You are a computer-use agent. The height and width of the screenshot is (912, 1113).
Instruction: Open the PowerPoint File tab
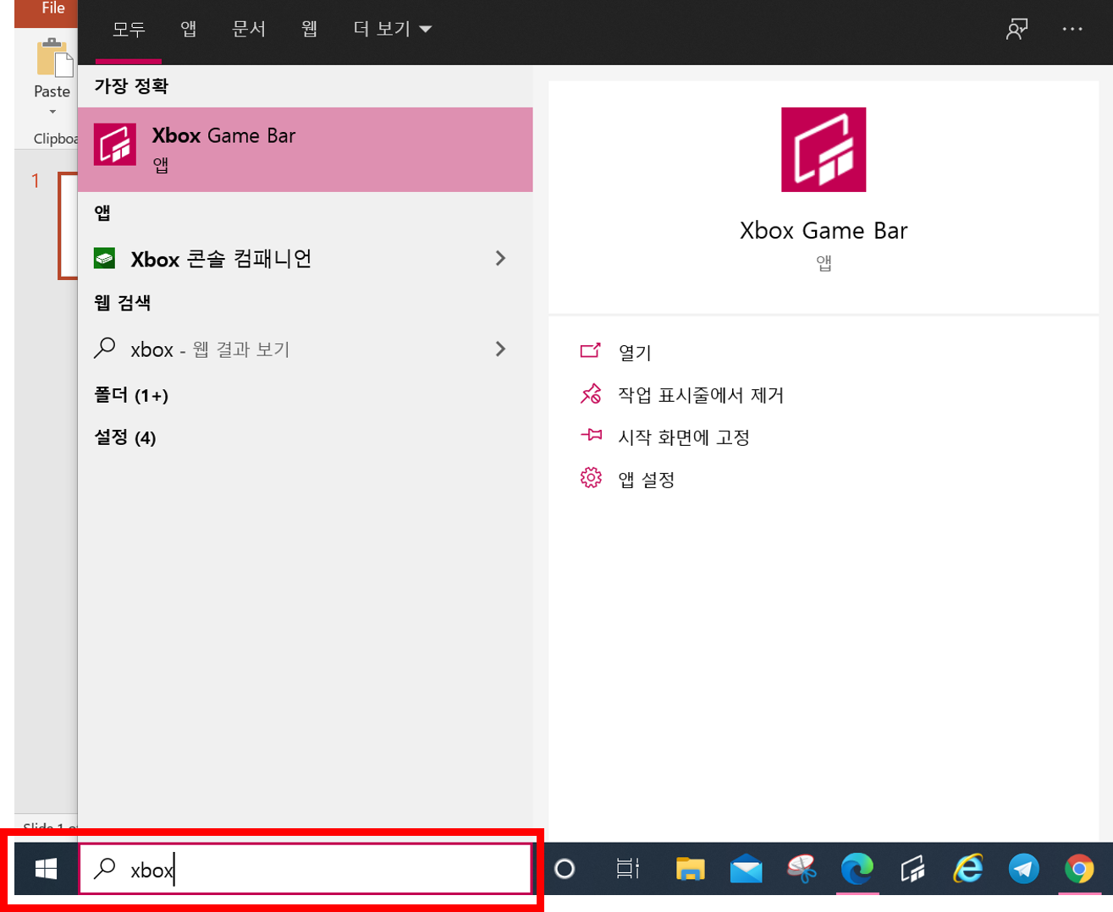[52, 10]
